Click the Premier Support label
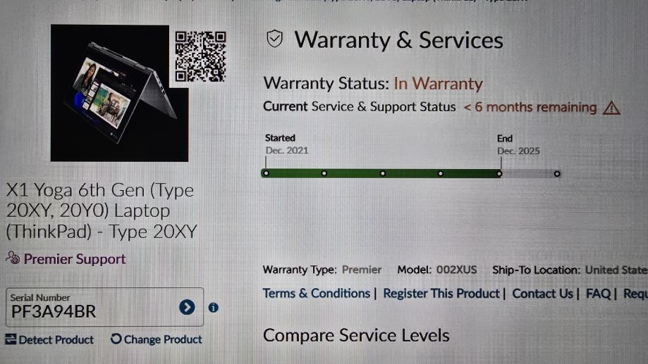 pos(74,259)
